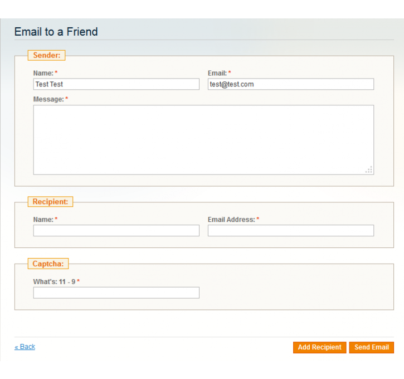Select the Recipient Name input field
This screenshot has width=404, height=379.
116,231
